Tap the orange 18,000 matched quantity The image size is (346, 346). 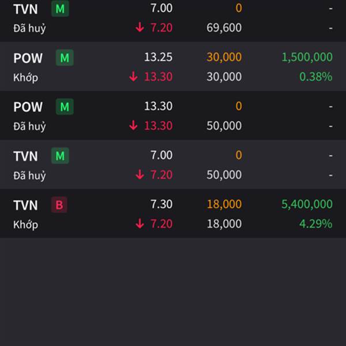[x=224, y=204]
